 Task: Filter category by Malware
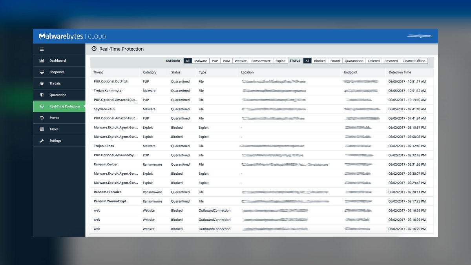[201, 61]
